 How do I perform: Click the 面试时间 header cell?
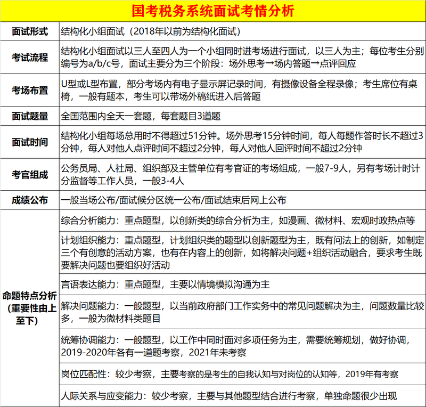click(29, 142)
